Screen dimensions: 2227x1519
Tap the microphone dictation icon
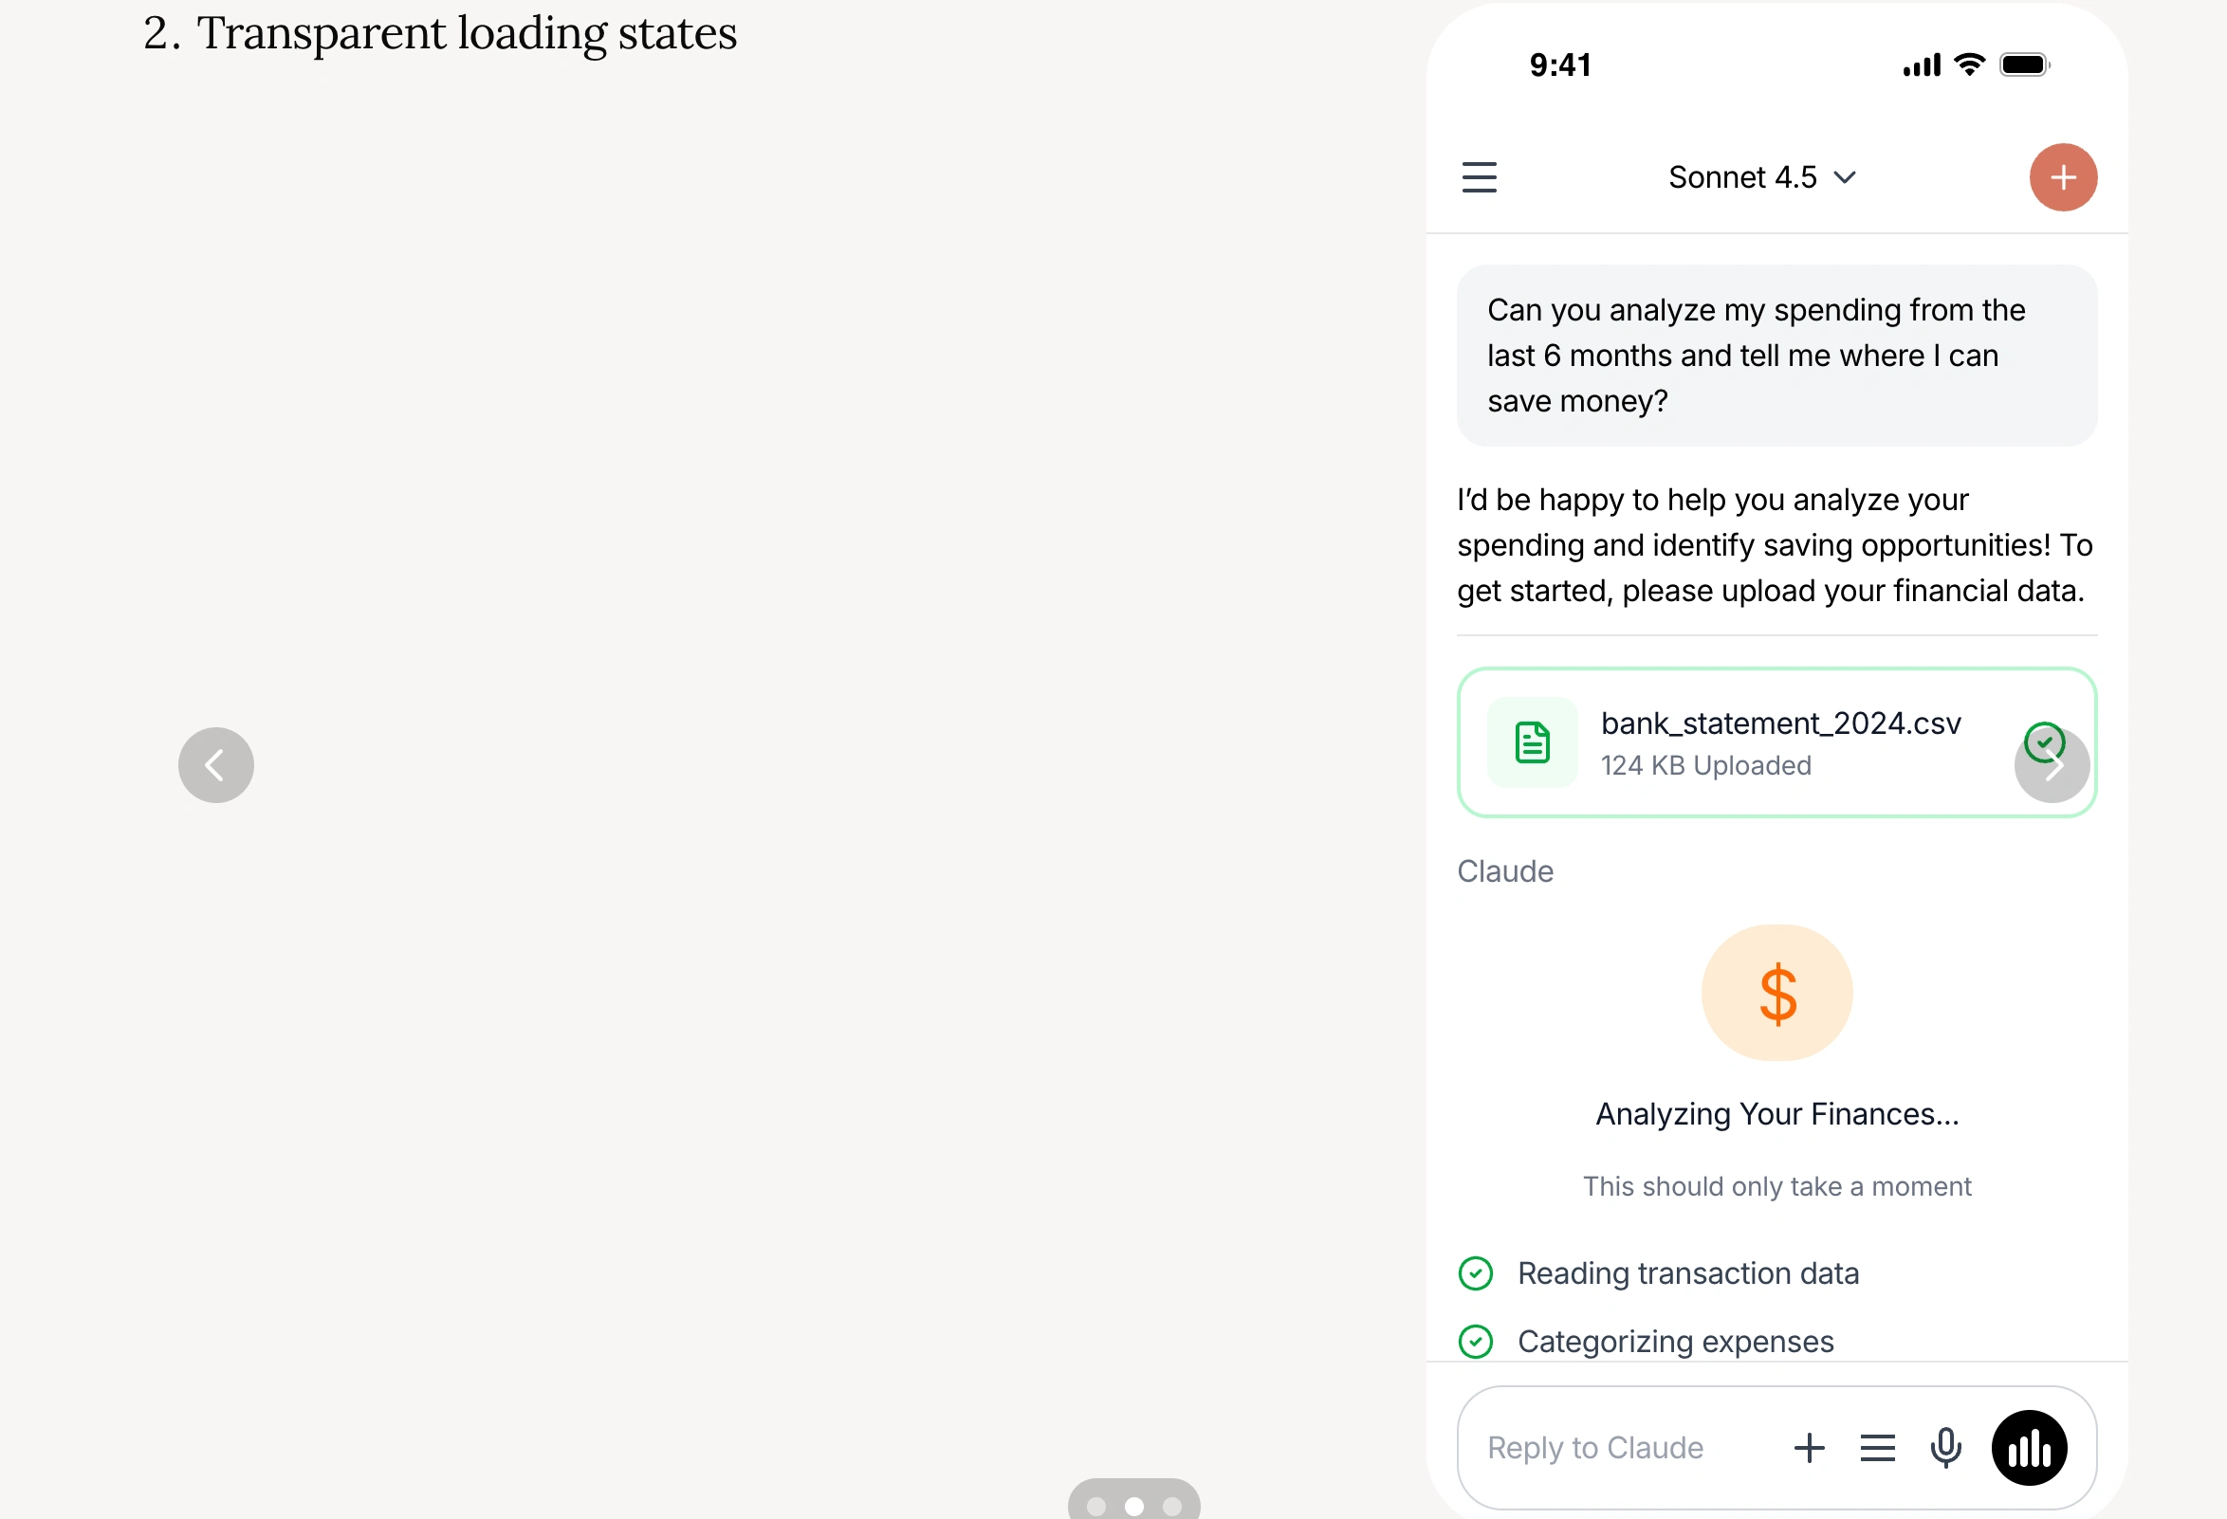click(1945, 1447)
